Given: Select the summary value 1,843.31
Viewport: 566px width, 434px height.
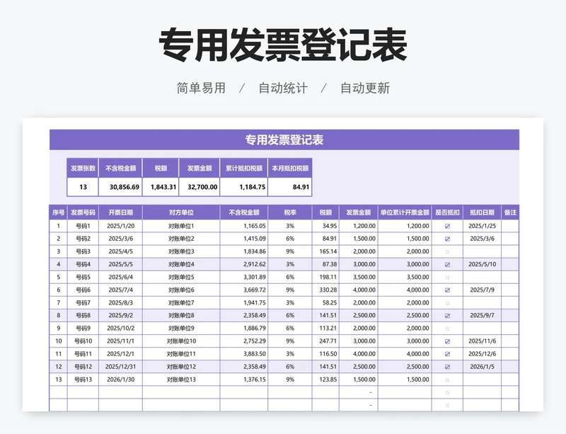Looking at the screenshot, I should 161,187.
